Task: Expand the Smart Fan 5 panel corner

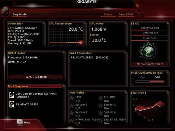Action: 168,92
